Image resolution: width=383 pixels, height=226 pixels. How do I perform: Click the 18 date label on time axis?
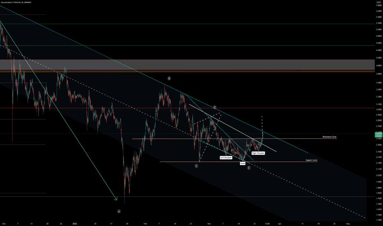pyautogui.click(x=318, y=224)
